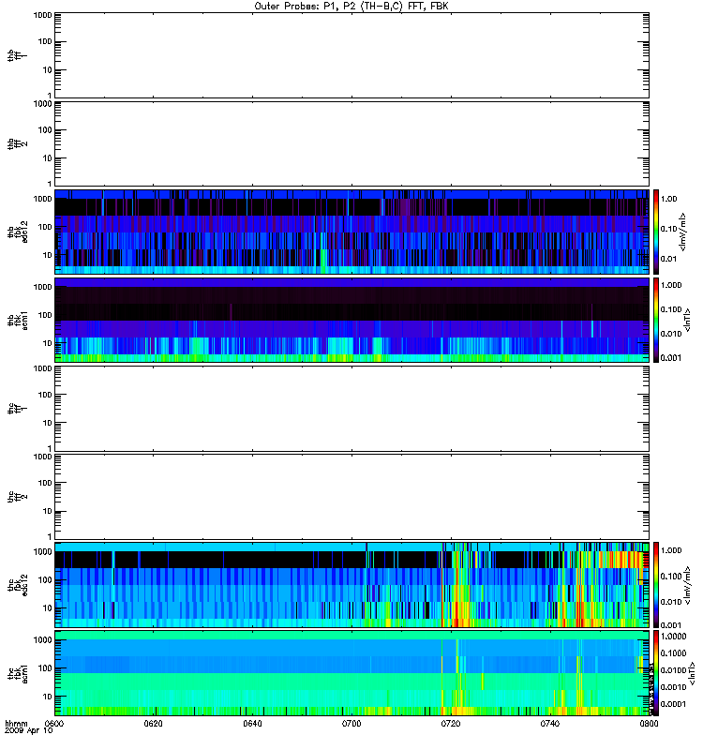Click the '10' tick of the thb fbk edc12 panel

(48, 255)
